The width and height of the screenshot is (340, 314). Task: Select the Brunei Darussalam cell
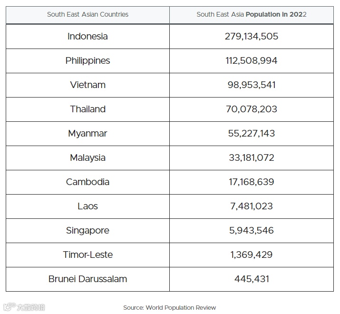tap(87, 279)
